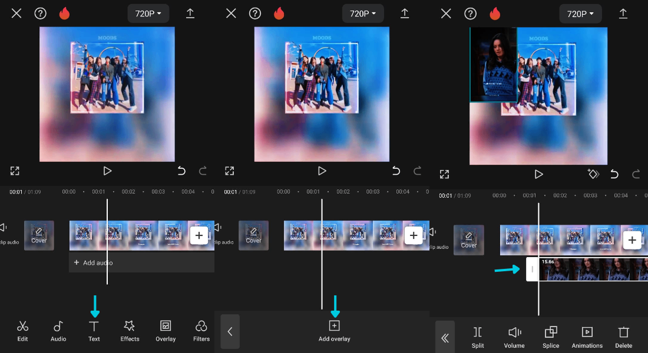Undo last action in left panel
The width and height of the screenshot is (648, 353).
(x=181, y=171)
